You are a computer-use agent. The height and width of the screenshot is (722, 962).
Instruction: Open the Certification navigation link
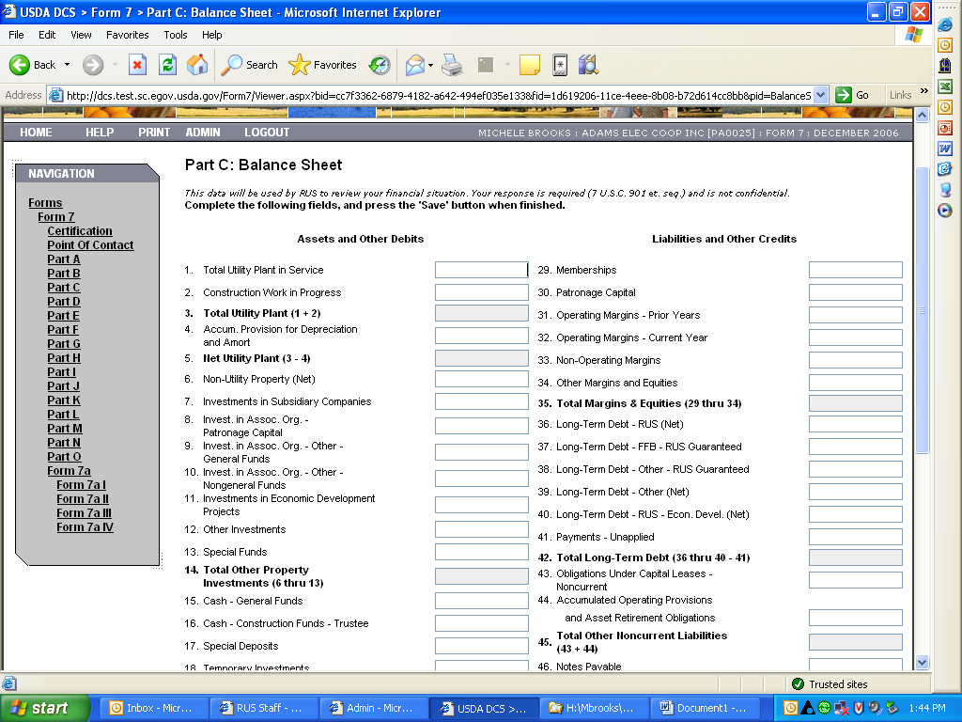(80, 231)
